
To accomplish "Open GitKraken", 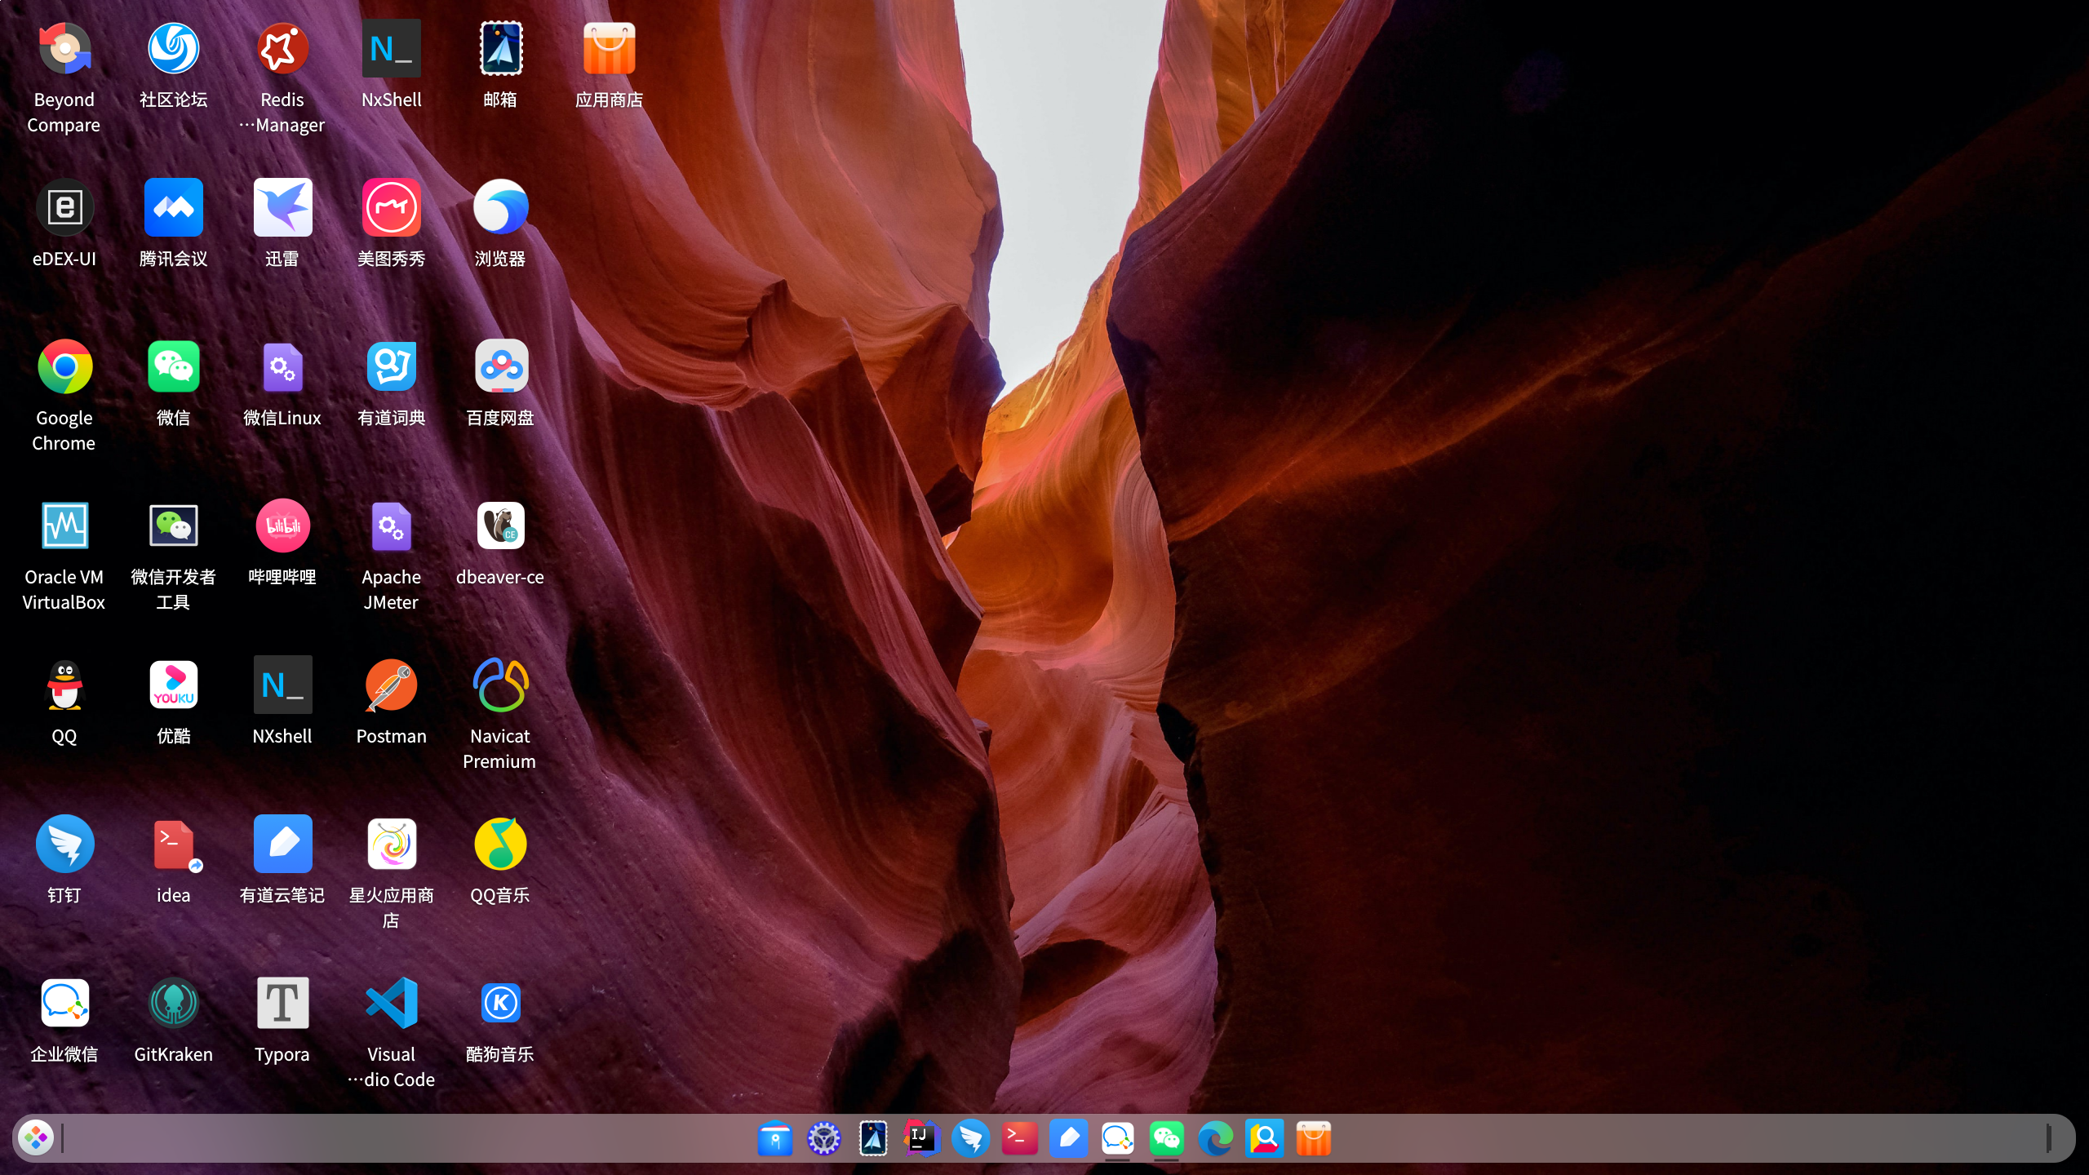I will point(174,1002).
